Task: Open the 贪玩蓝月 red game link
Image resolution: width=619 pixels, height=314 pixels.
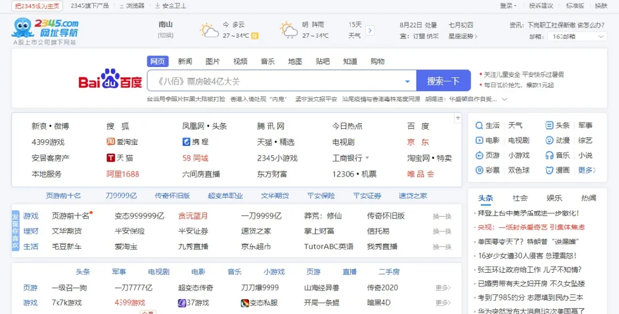Action: coord(193,216)
